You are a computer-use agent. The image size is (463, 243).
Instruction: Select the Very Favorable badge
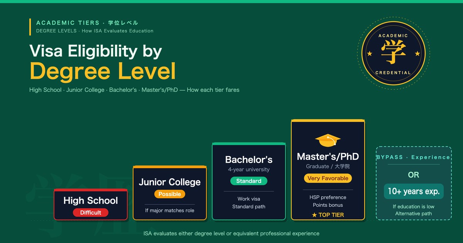(x=328, y=178)
